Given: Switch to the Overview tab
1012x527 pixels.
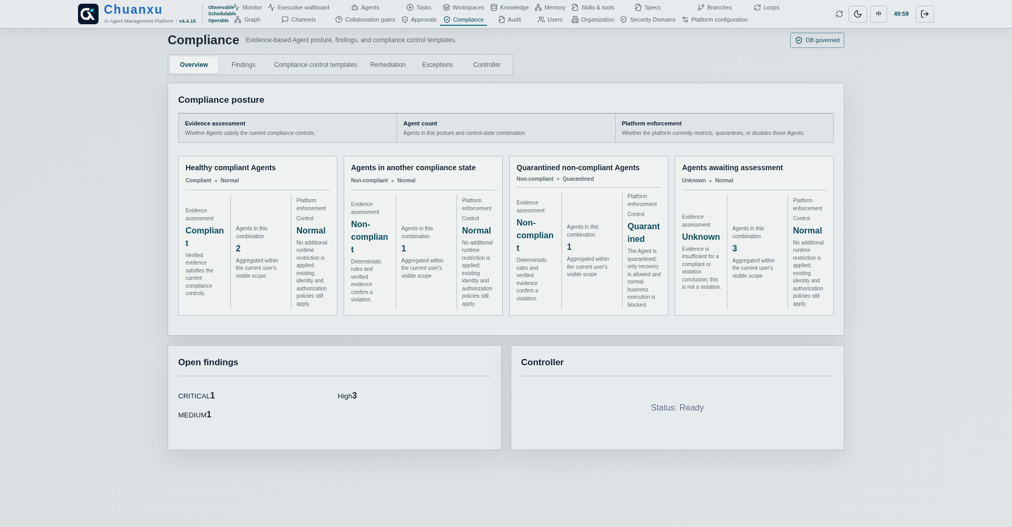Looking at the screenshot, I should [x=194, y=65].
